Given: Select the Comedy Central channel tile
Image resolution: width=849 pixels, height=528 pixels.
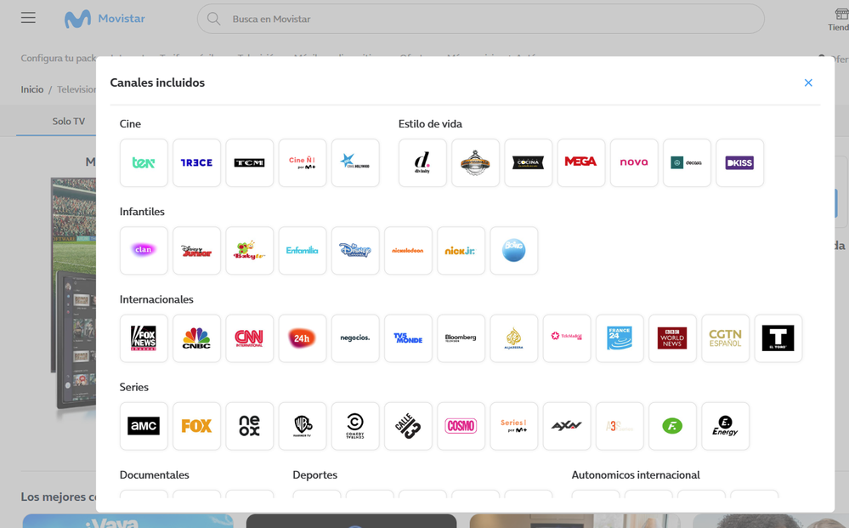Looking at the screenshot, I should pyautogui.click(x=355, y=426).
